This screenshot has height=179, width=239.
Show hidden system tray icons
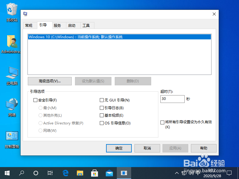point(177,173)
